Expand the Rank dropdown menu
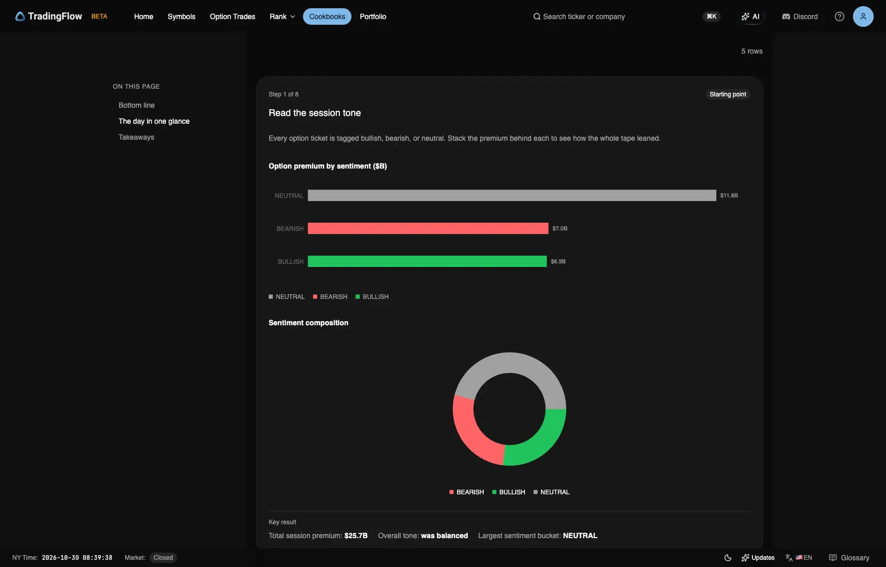The height and width of the screenshot is (567, 886). [x=283, y=16]
